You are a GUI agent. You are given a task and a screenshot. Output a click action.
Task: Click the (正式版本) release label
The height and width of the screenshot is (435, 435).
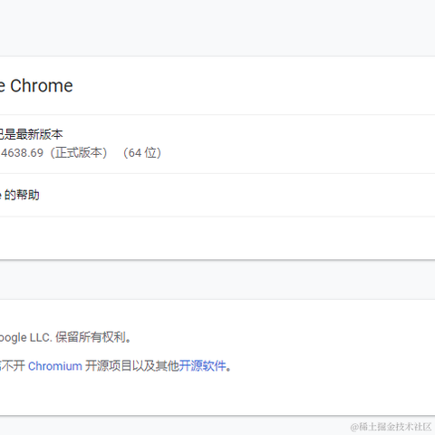tap(79, 153)
